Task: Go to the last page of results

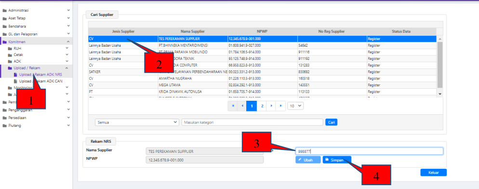Action: click(281, 106)
